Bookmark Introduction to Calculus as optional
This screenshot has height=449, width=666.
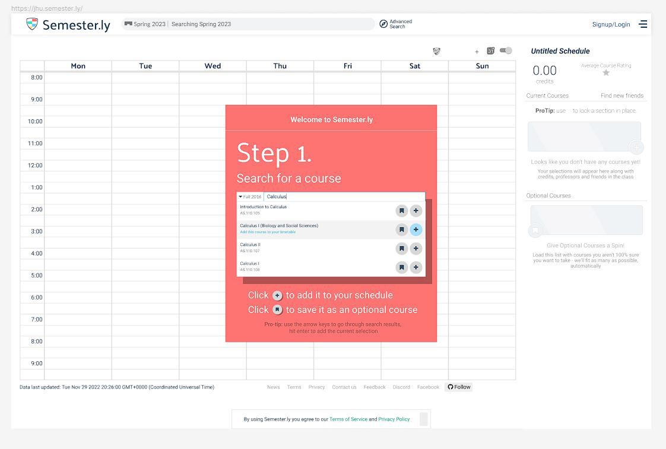click(401, 211)
